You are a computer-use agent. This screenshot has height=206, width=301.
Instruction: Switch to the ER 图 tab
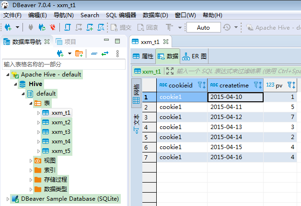tap(195, 56)
